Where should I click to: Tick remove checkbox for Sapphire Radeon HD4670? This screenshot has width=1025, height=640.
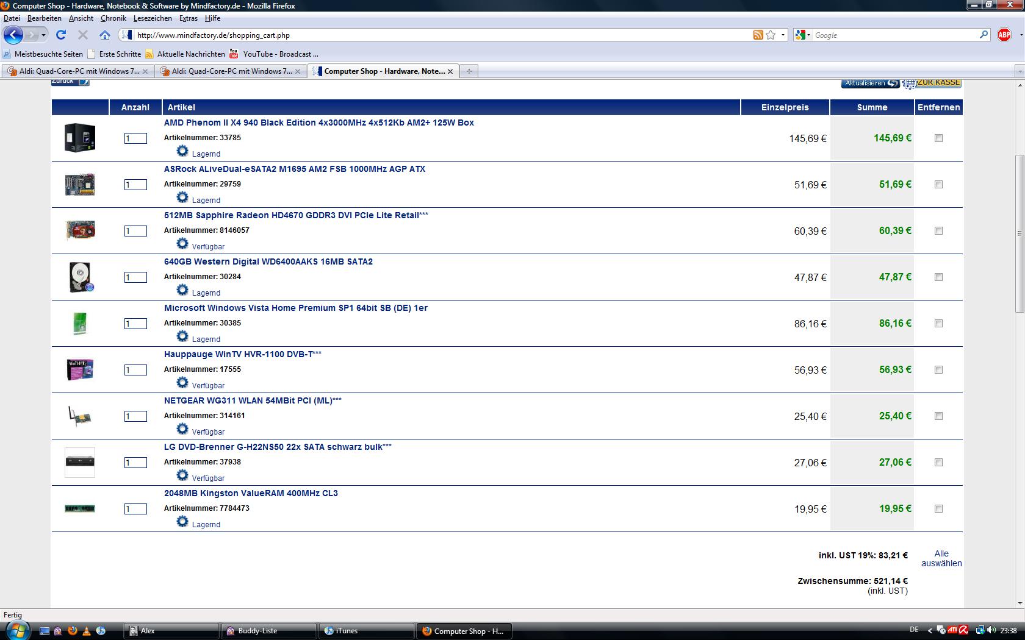tap(938, 231)
